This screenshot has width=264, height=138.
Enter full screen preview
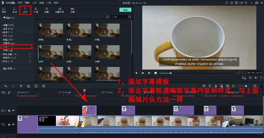click(262, 78)
